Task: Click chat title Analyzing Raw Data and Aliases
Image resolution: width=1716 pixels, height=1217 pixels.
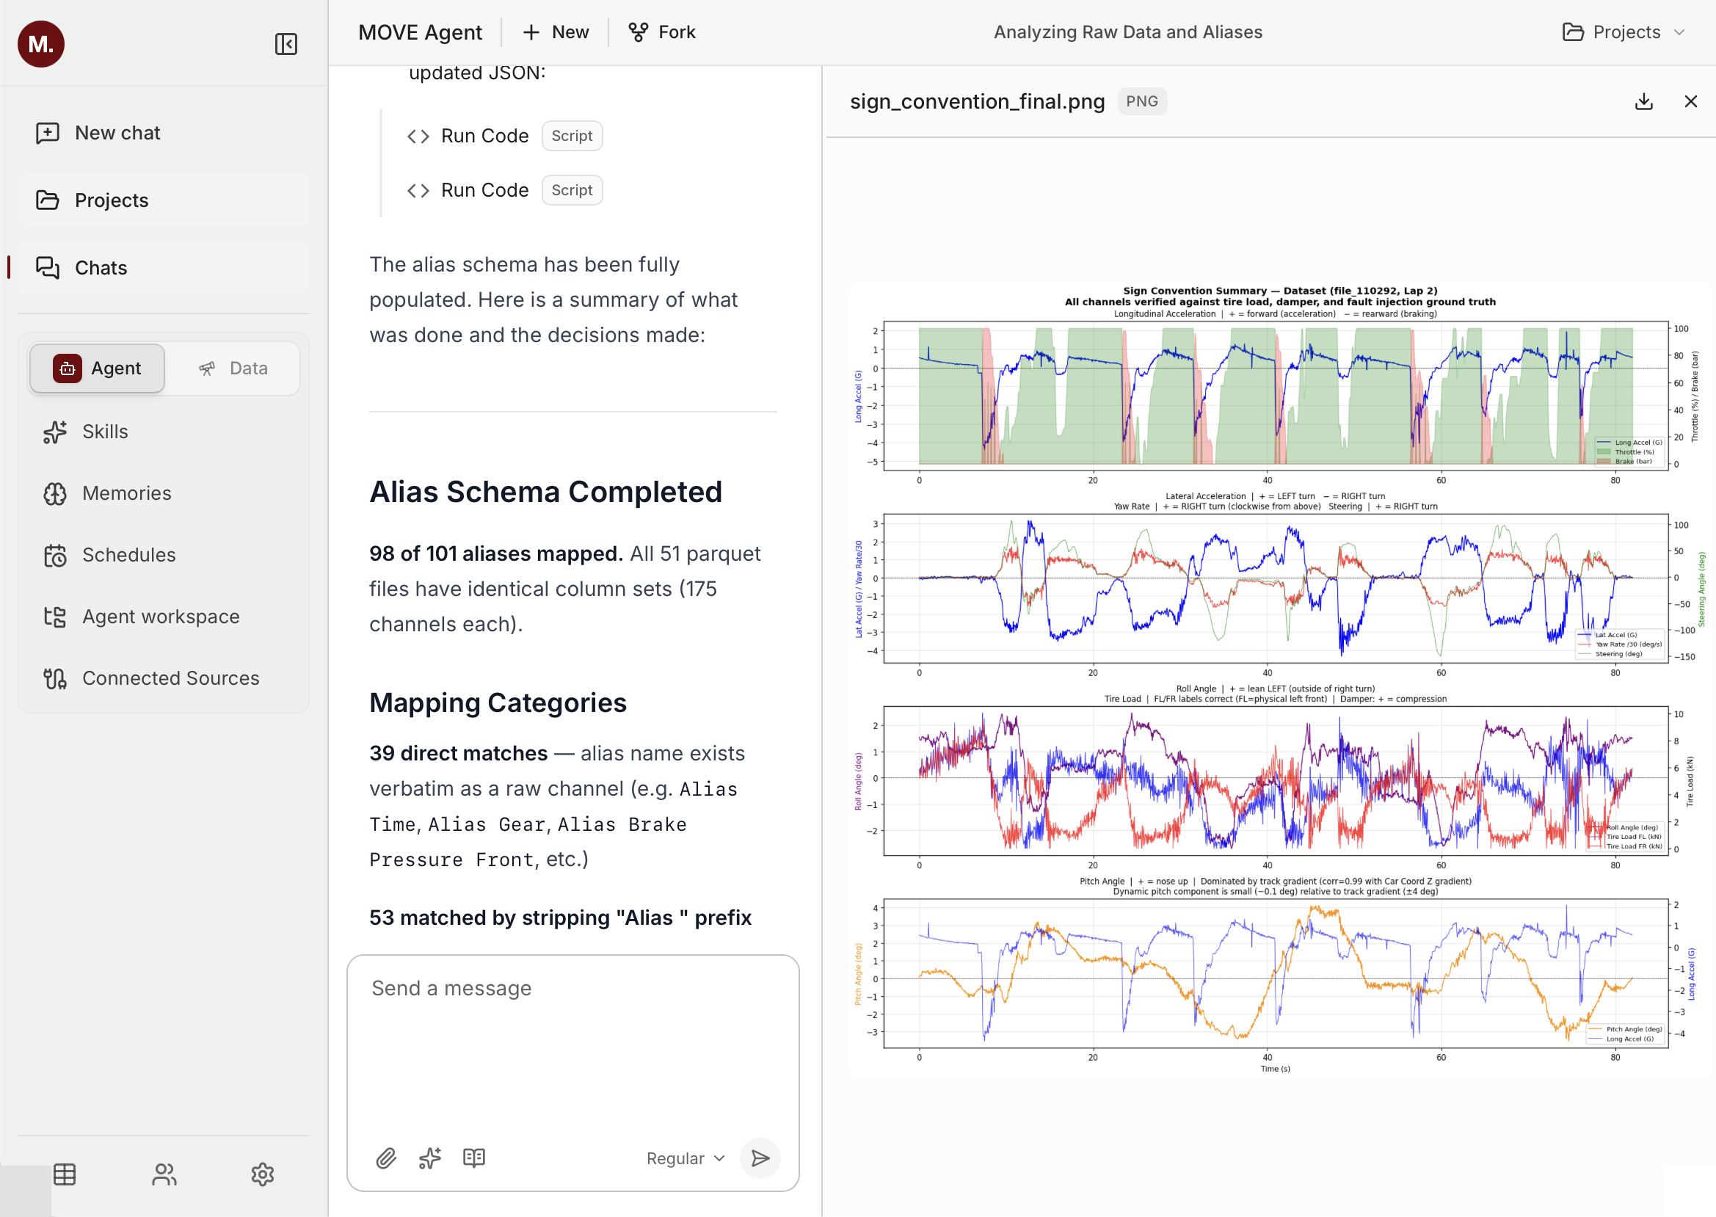Action: coord(1128,32)
